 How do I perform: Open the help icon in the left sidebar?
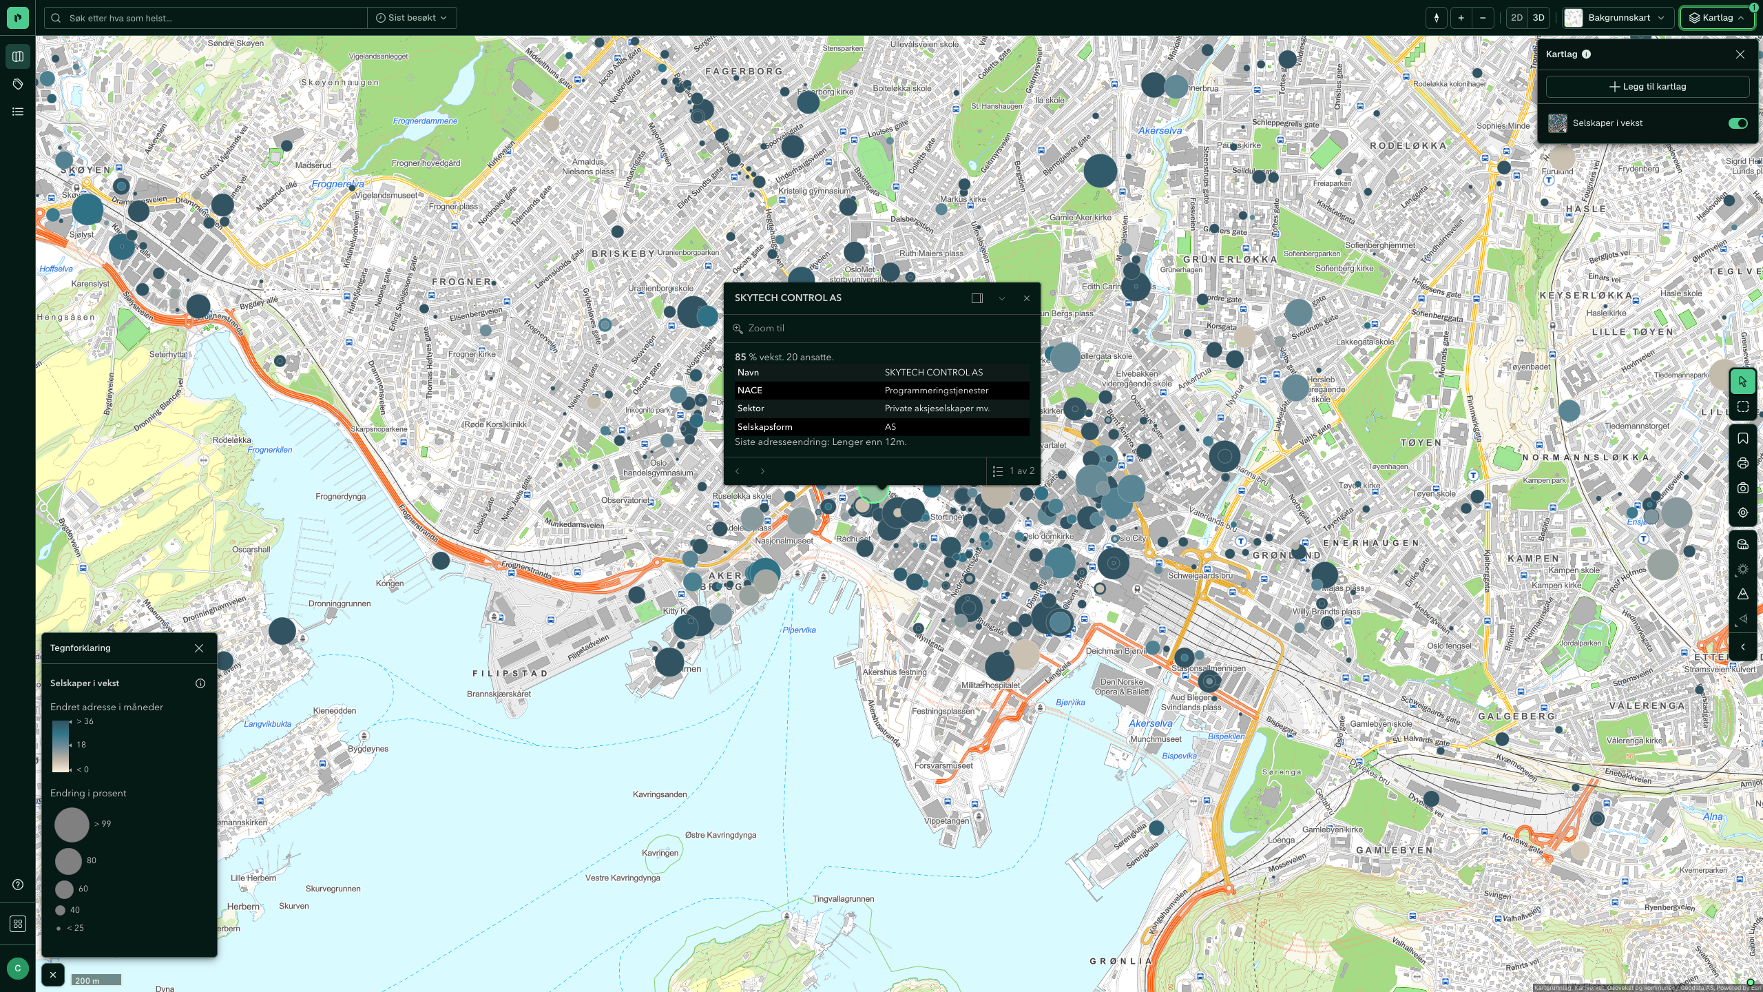point(18,885)
